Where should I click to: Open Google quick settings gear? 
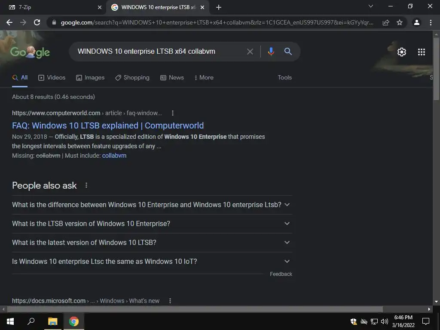[x=402, y=52]
